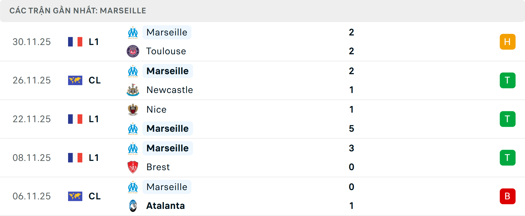Screen dimensions: 525x216
Task: Click the red B badge for the Atalanta match
Action: click(507, 196)
